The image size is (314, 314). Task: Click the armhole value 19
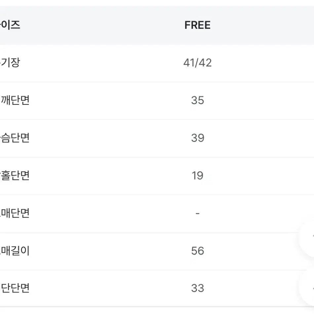click(197, 176)
